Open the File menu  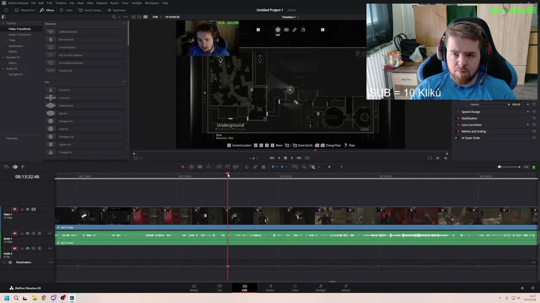point(33,3)
